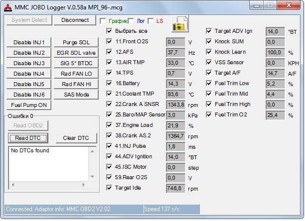
Task: Click the 22.Crank A SNSR value field
Action: pyautogui.click(x=176, y=105)
